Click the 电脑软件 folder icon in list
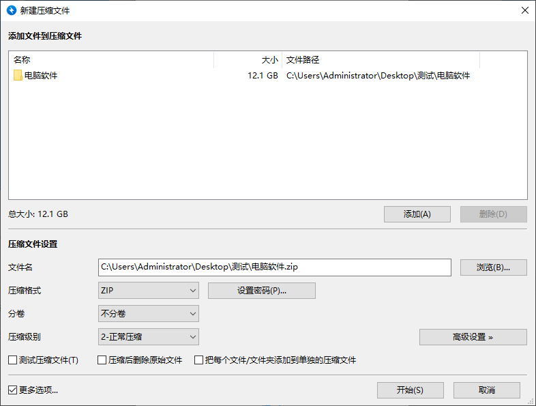The height and width of the screenshot is (406, 536). (x=18, y=76)
